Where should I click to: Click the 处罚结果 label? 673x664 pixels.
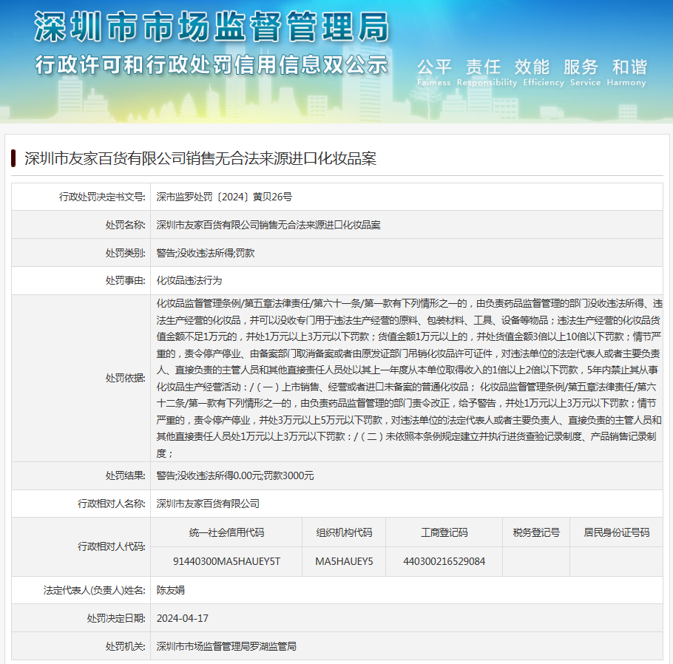pos(125,475)
